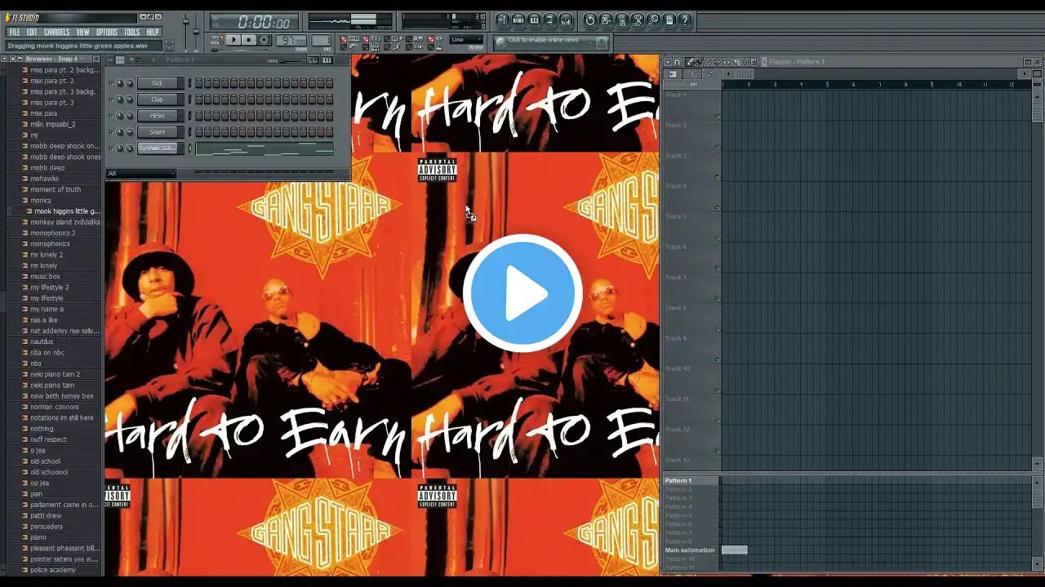Toggle the HiHat channel mute LED

111,116
